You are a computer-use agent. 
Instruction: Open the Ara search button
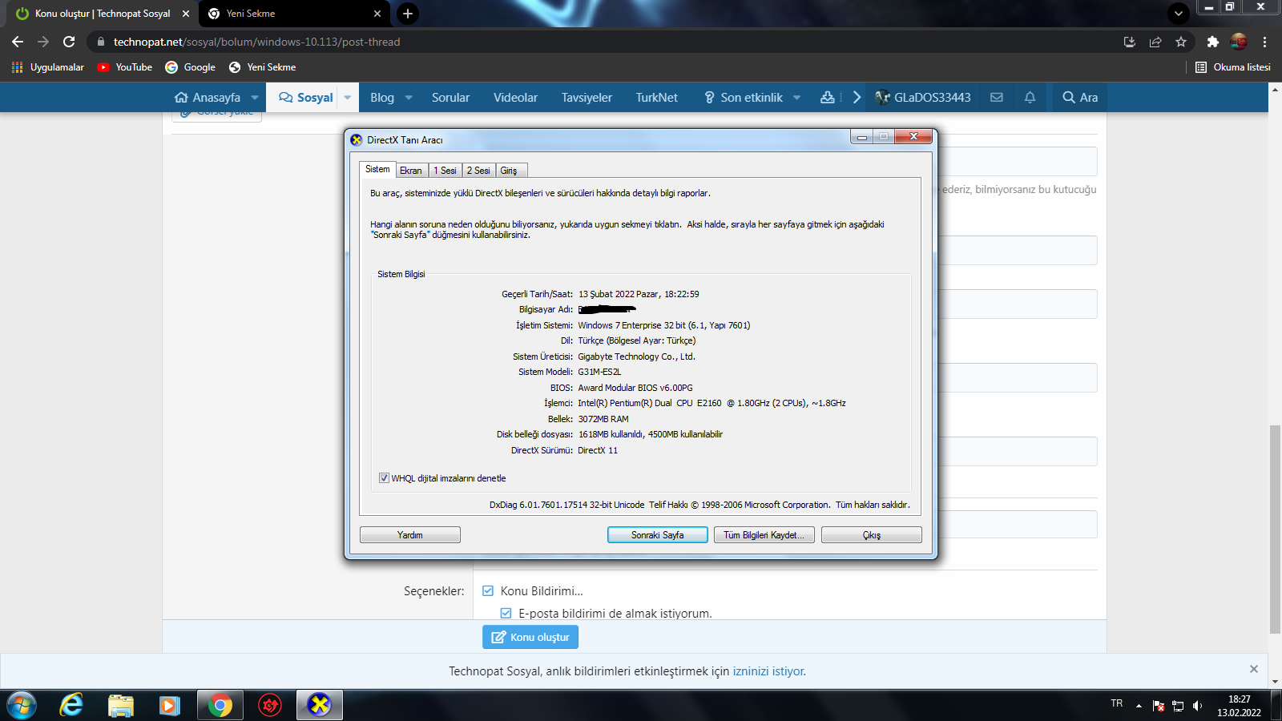[x=1080, y=98]
